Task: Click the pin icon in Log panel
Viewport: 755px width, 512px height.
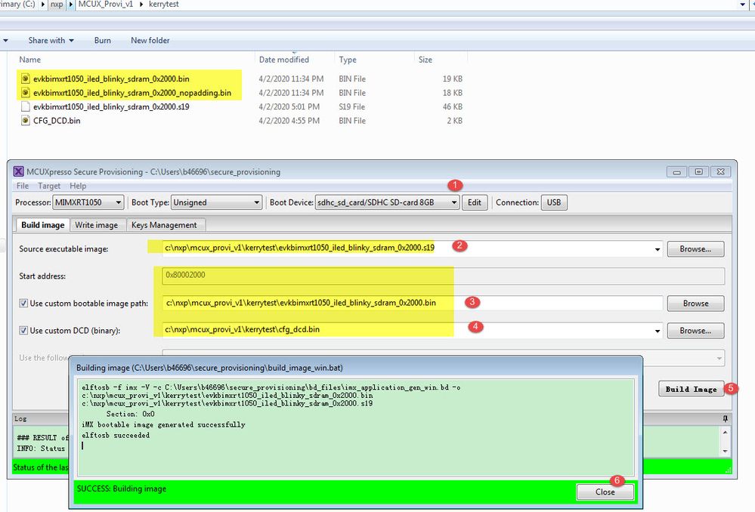Action: [x=725, y=418]
